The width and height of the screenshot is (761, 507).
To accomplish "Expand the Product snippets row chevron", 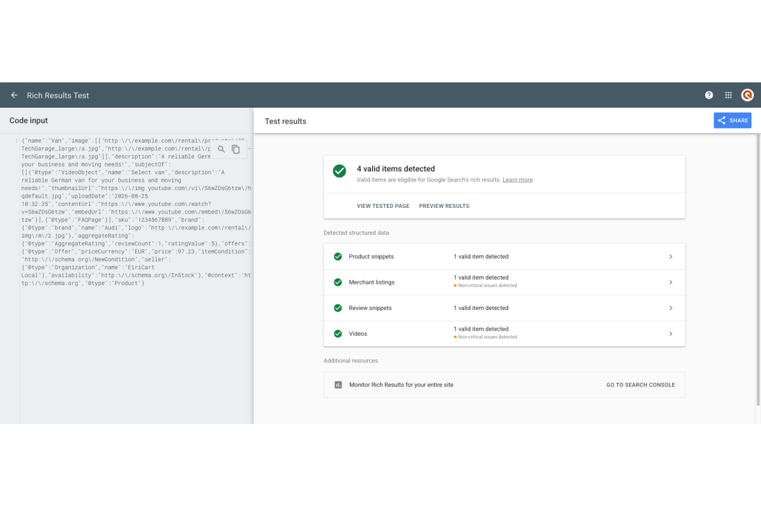I will click(670, 257).
